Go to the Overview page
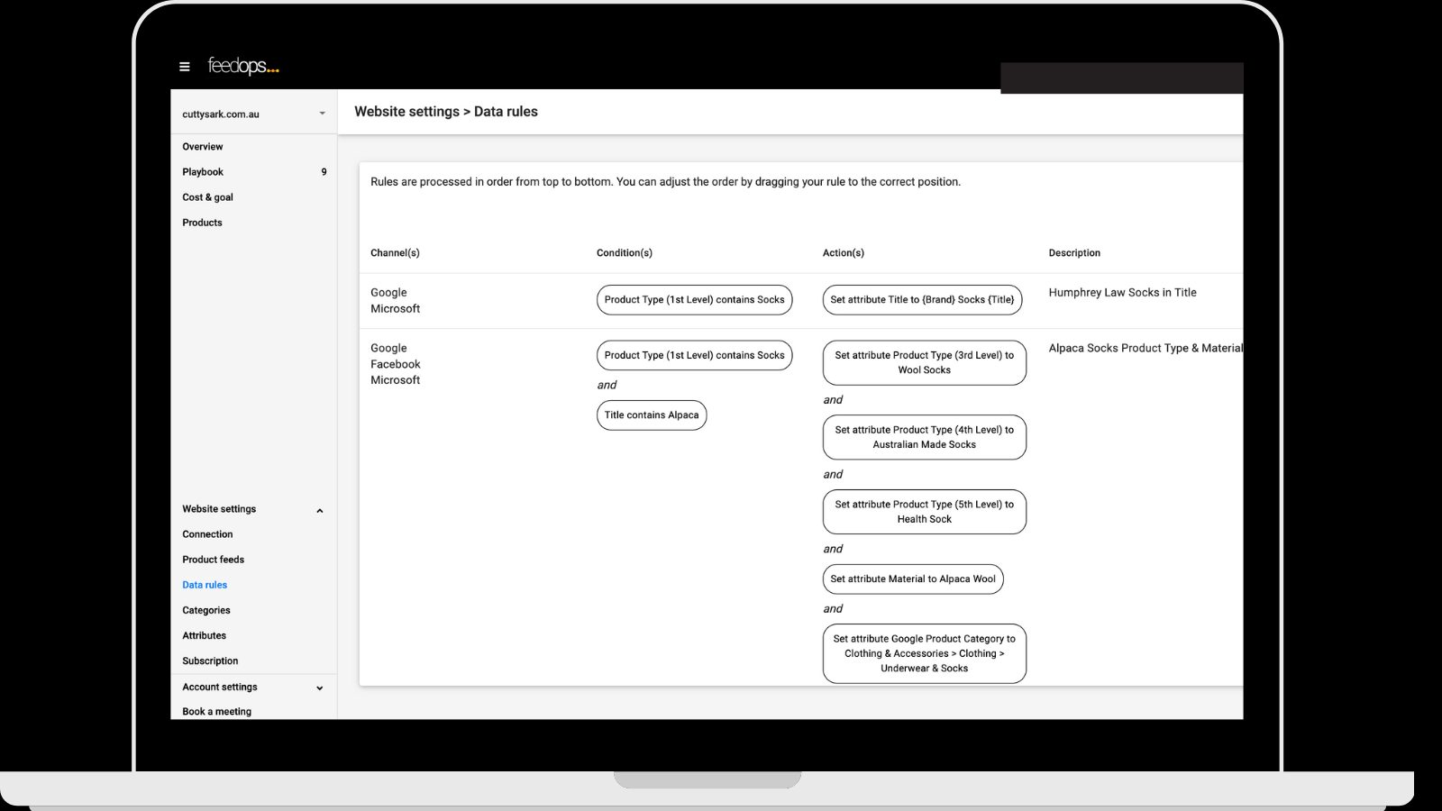1442x811 pixels. coord(203,147)
